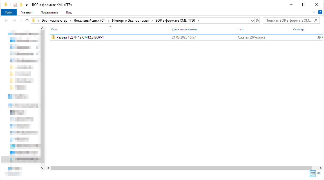The image size is (324, 180).
Task: Click the Properties icon in the quick access toolbar
Action: pos(15,4)
